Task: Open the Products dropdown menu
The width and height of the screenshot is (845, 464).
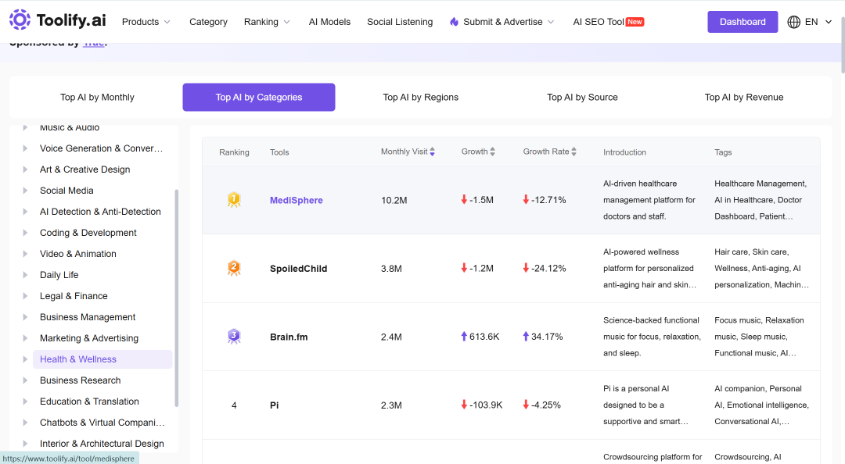Action: (146, 22)
